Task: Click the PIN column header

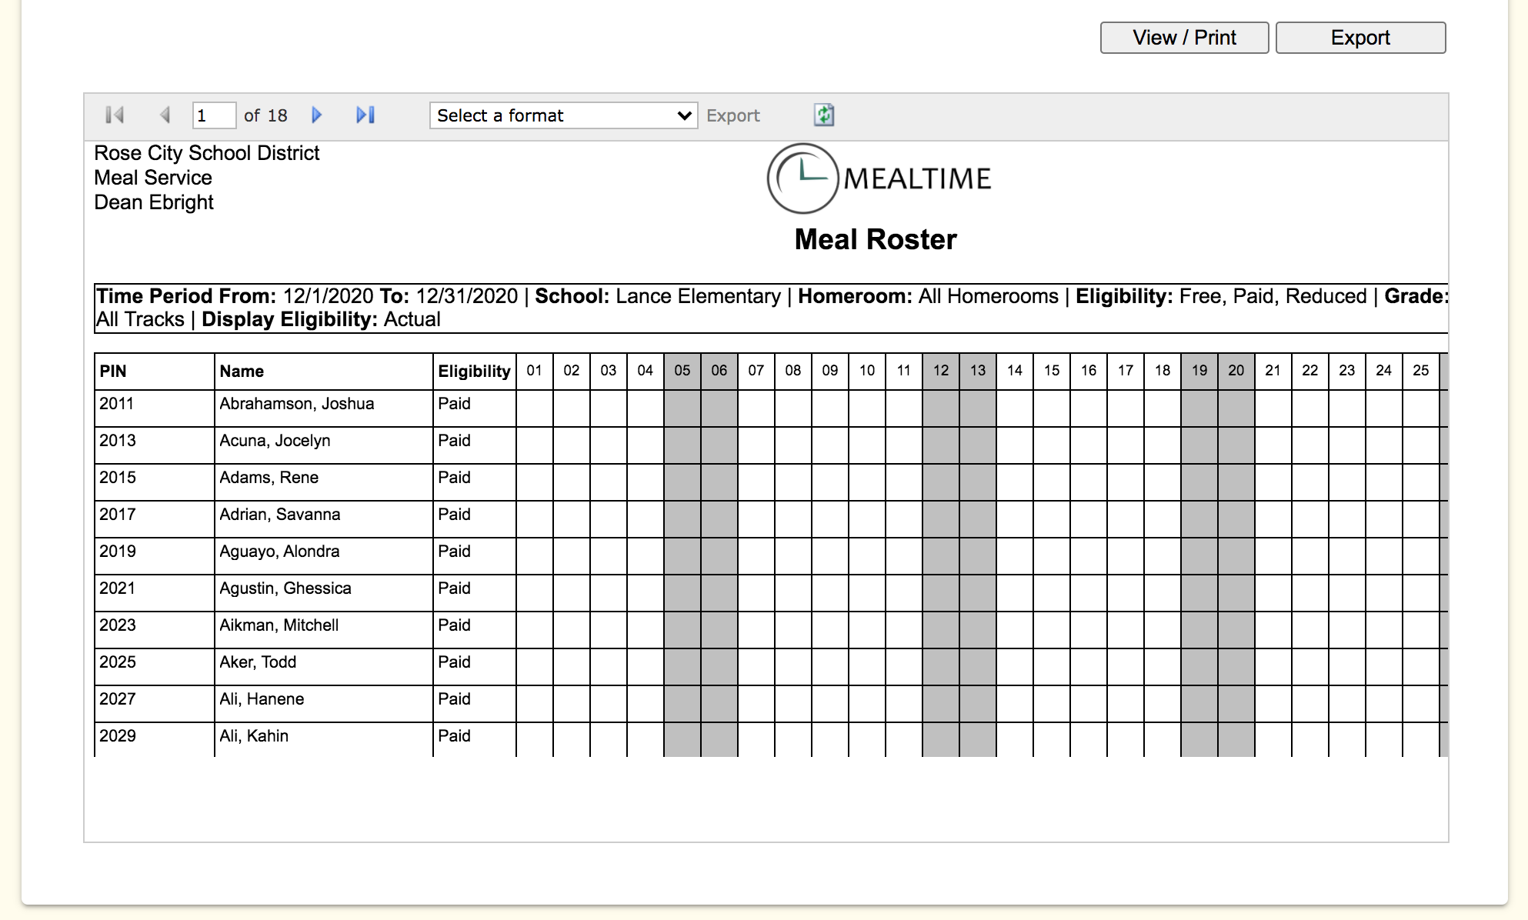Action: tap(113, 372)
